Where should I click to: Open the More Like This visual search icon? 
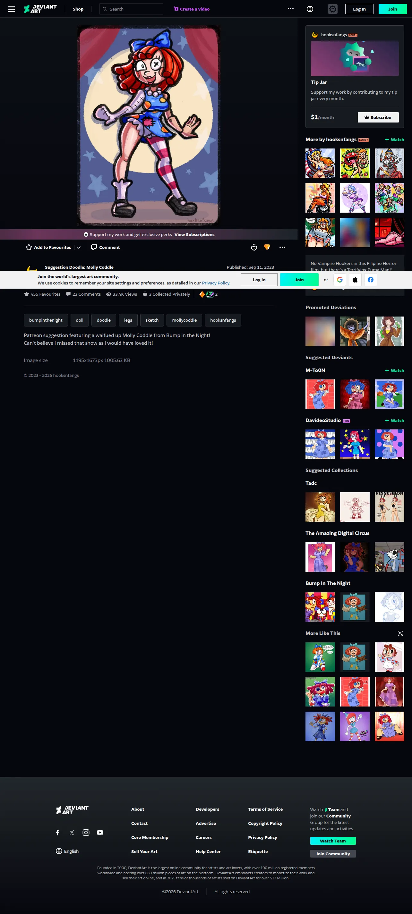(x=400, y=633)
